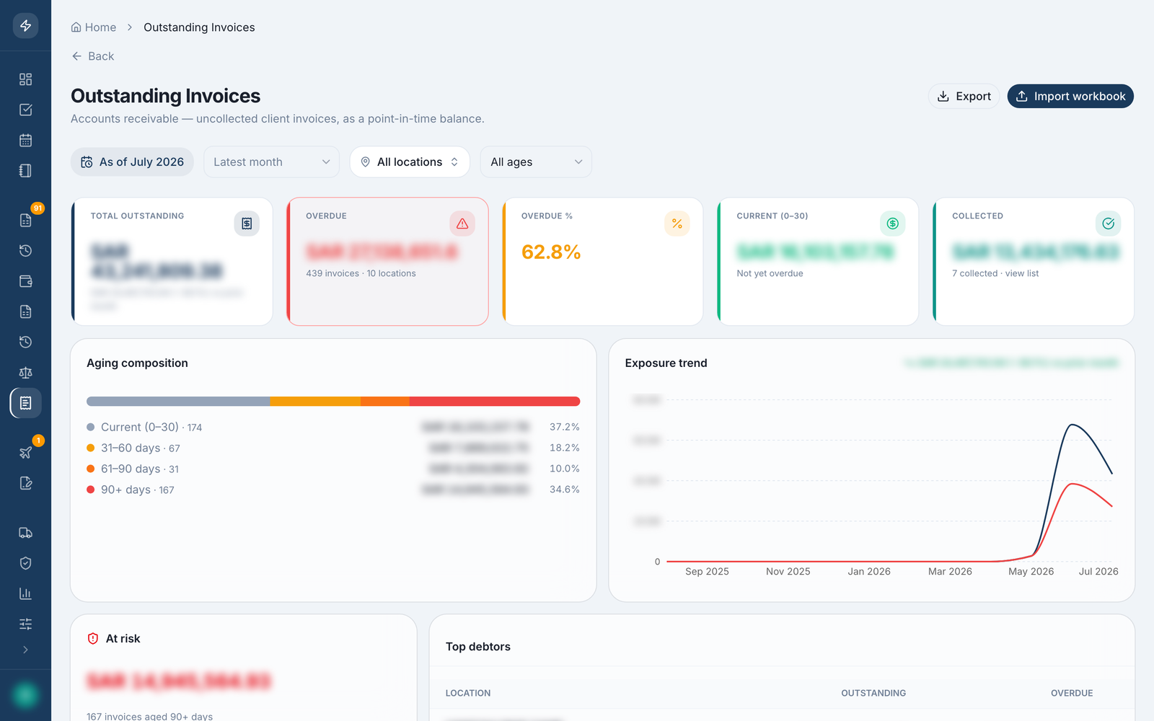
Task: Click the Overdue column header in Top debtors
Action: pos(1072,693)
